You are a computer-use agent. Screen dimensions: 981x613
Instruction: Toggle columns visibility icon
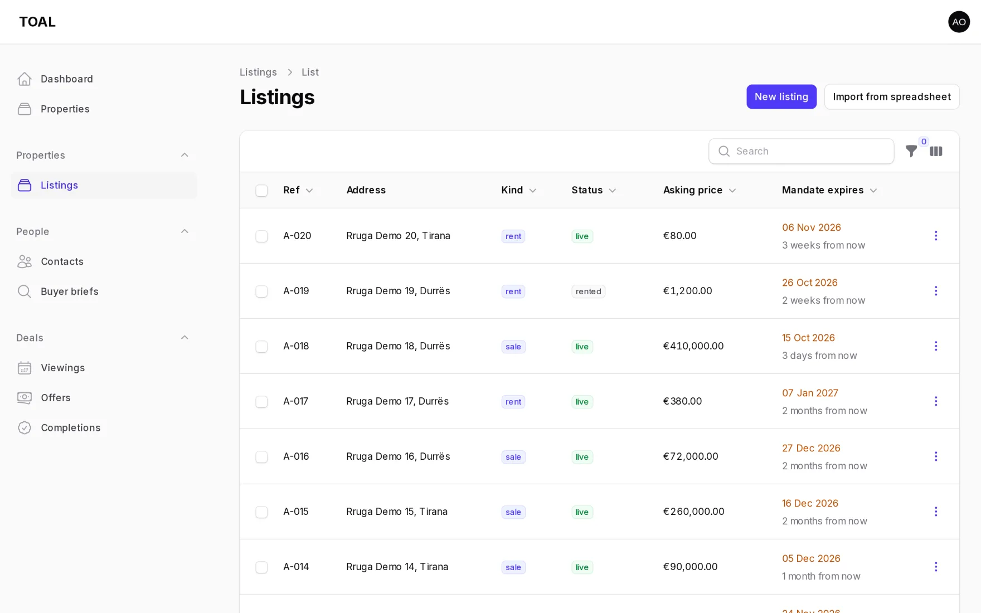[936, 151]
